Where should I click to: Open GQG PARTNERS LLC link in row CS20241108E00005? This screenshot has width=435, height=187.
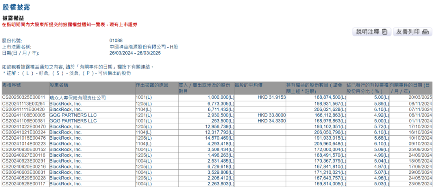[73, 115]
